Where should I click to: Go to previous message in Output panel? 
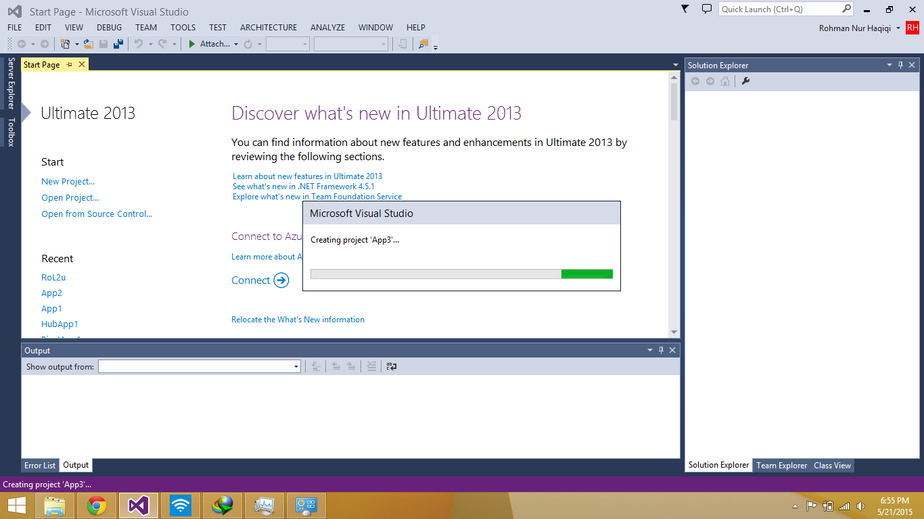click(x=336, y=366)
